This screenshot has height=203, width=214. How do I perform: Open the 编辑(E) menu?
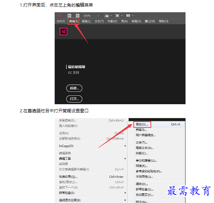coord(74,21)
